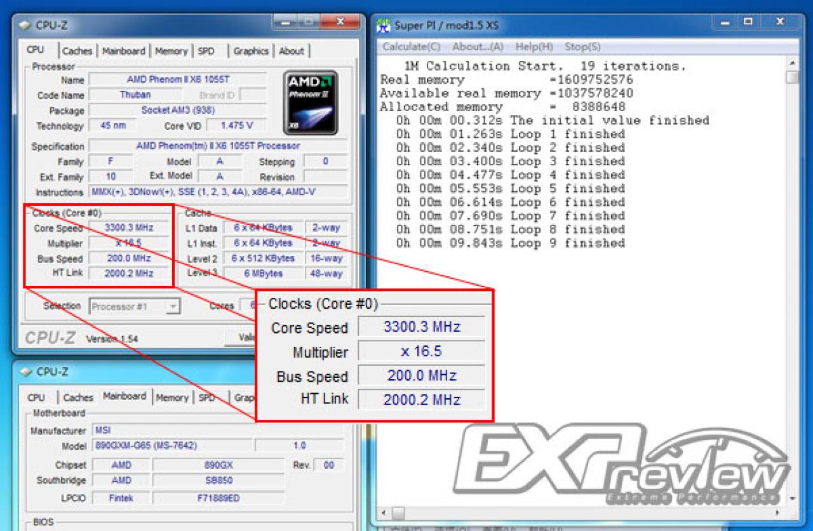This screenshot has height=531, width=813.
Task: Click the Multiplier x 16.5 in CPU-Z window
Action: point(129,243)
